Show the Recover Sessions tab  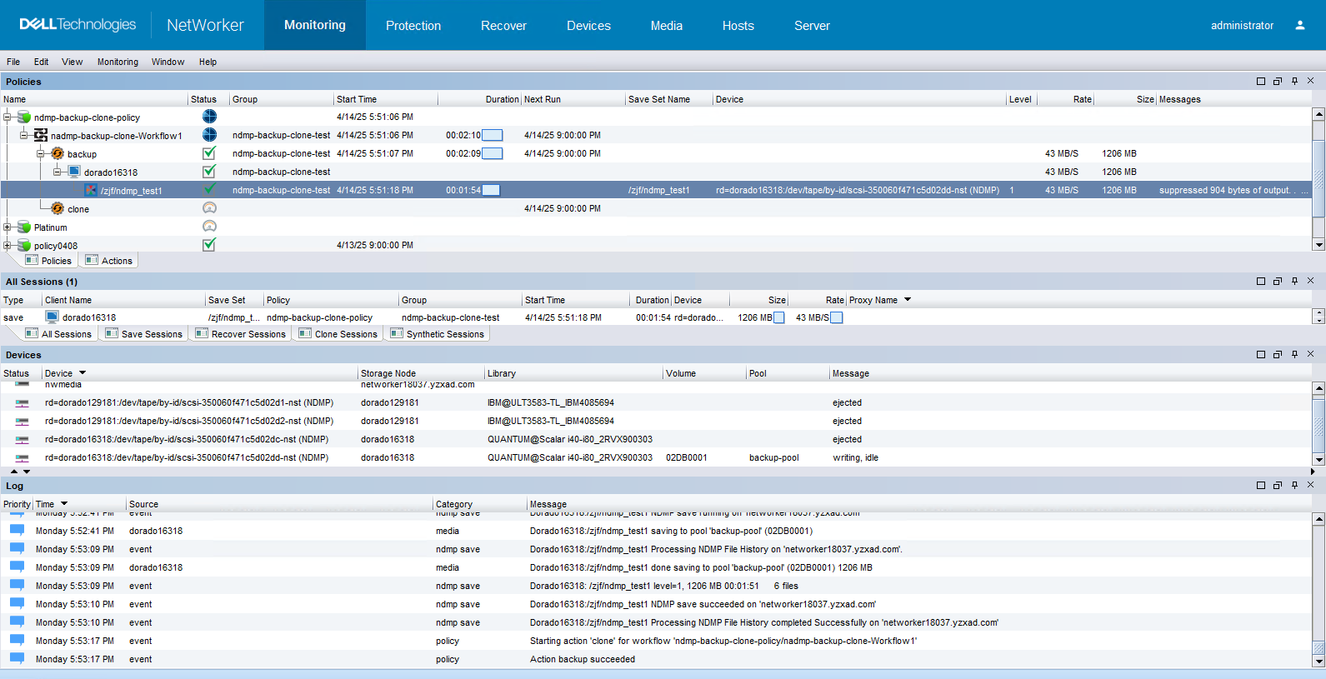pyautogui.click(x=240, y=334)
